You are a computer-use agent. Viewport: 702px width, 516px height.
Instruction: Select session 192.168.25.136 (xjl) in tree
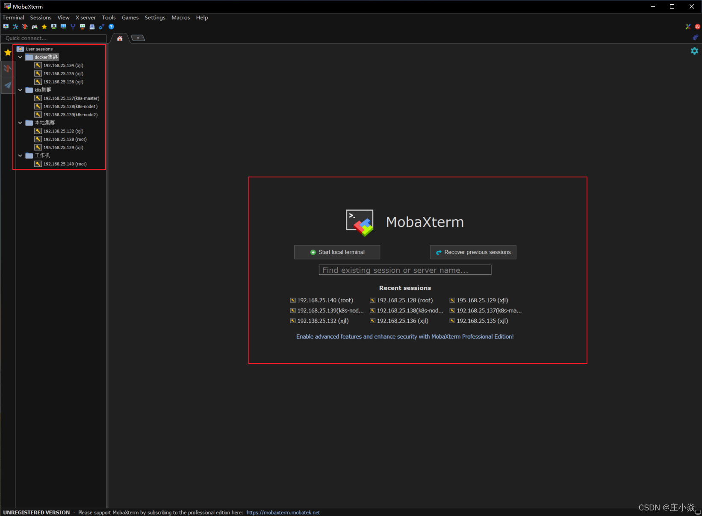coord(59,82)
